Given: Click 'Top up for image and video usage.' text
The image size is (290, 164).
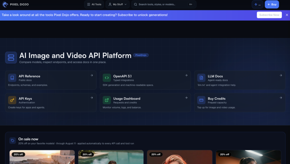Looking at the screenshot, I should pos(216,107).
